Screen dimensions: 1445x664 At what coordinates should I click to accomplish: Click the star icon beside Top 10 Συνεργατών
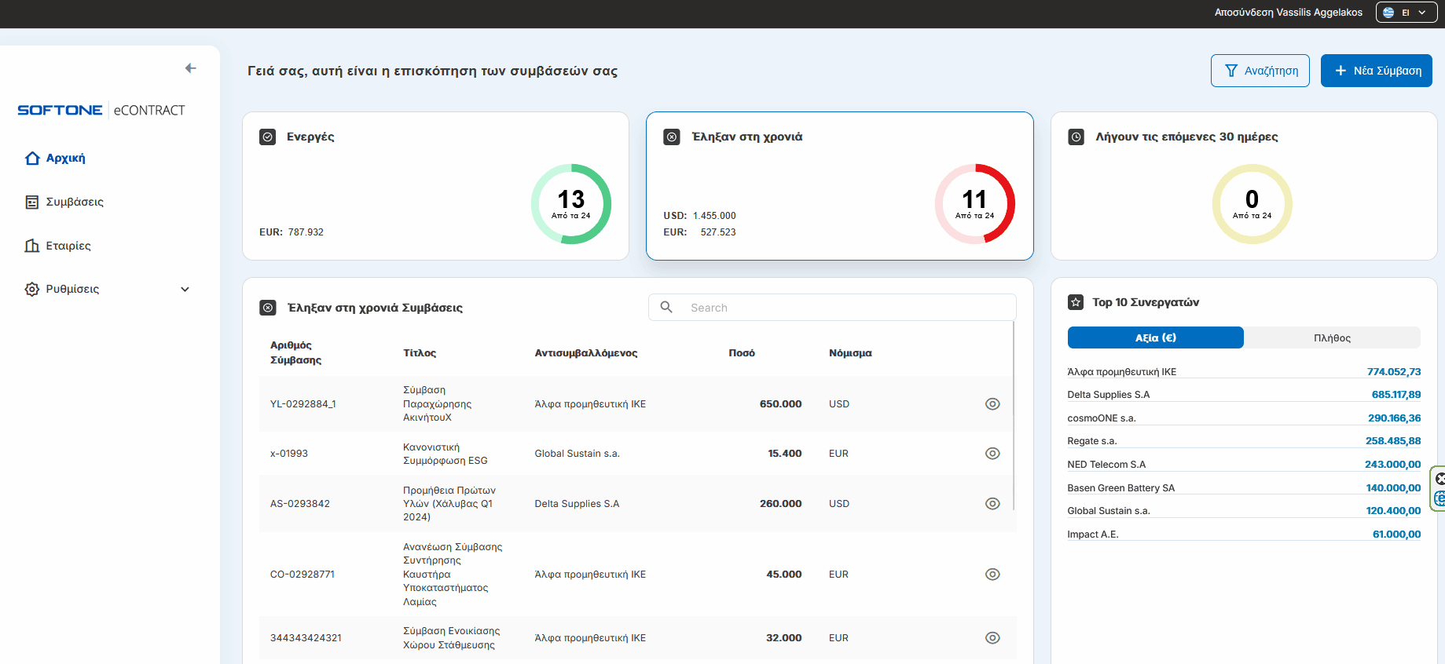pos(1076,302)
